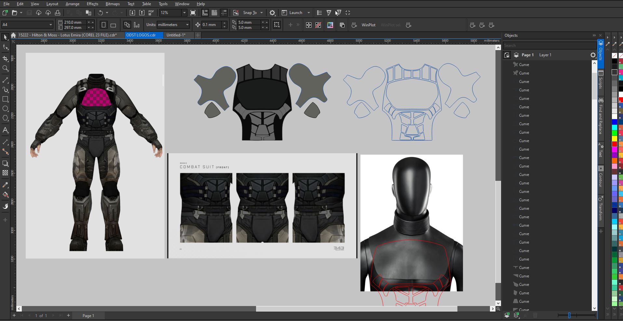Click Publish to PDF icon
Viewport: 623px width, 321px height.
[151, 13]
